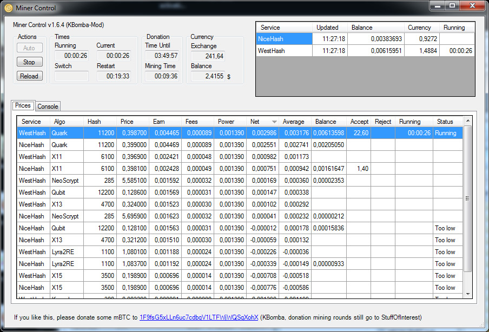Click the empty Switch time field
This screenshot has height=332, width=489.
coord(72,76)
